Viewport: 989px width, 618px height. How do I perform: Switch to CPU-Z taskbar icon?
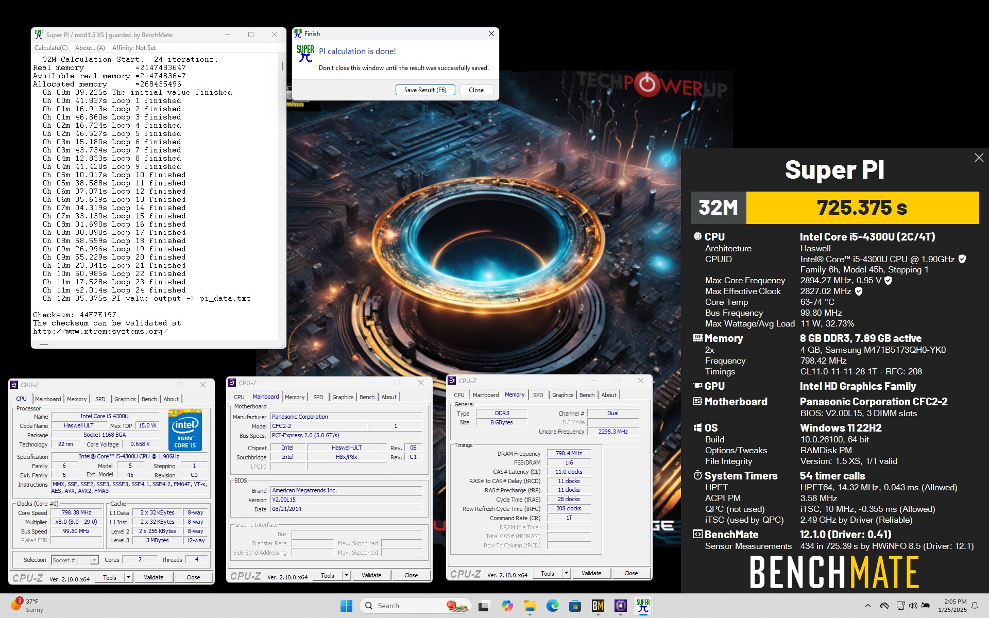tap(620, 606)
